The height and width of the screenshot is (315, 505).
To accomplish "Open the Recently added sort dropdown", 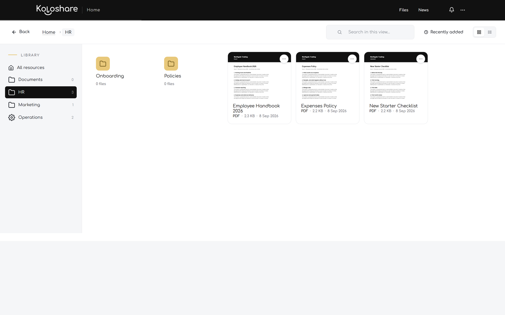I will pos(443,32).
